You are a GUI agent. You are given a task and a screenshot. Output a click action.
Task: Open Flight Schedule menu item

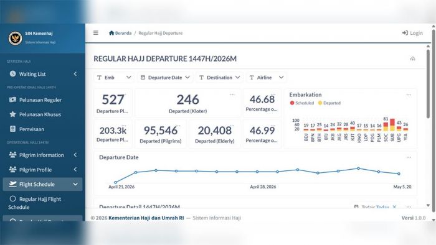(x=42, y=184)
